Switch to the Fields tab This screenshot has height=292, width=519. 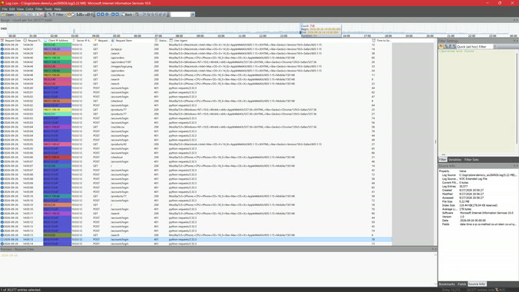(x=461, y=284)
